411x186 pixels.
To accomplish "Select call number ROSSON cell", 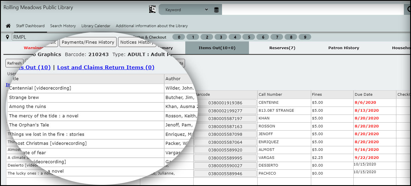I will tap(284, 126).
